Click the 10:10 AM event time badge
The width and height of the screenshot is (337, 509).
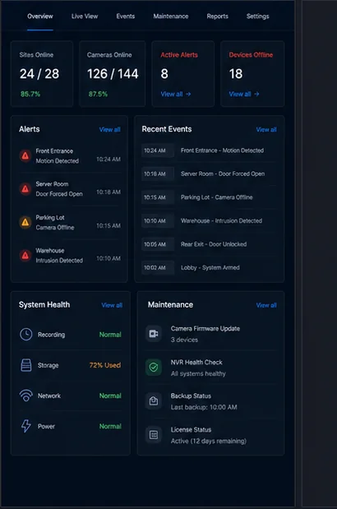[x=158, y=220]
